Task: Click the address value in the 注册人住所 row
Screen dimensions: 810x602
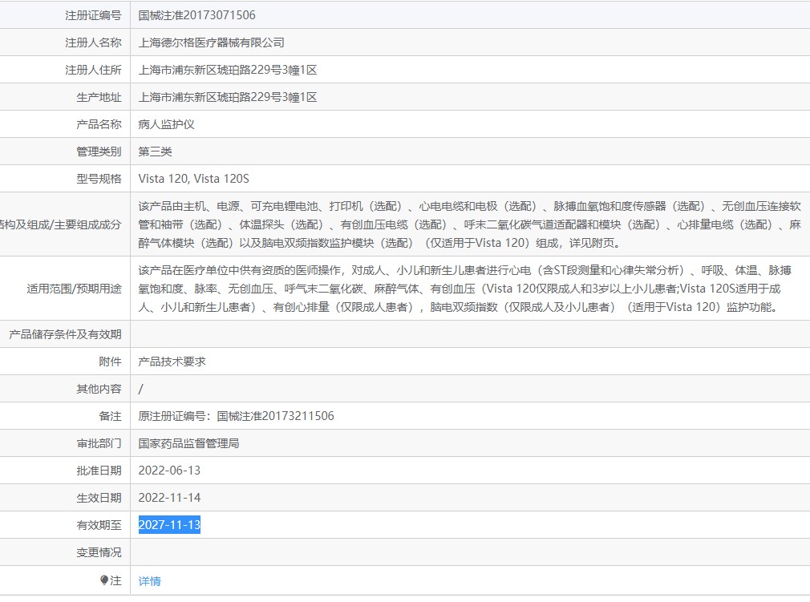Action: click(228, 70)
